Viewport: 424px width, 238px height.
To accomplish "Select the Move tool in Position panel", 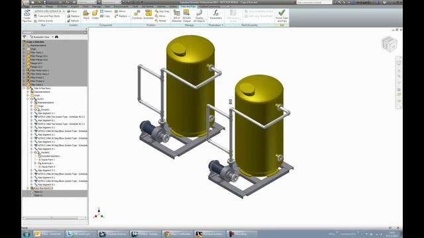I will point(160,16).
